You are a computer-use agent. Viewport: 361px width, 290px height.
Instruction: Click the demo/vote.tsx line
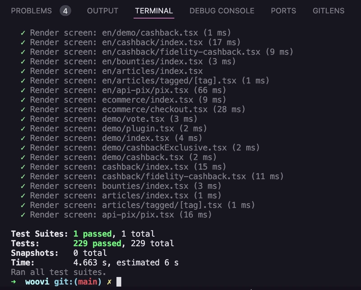point(109,119)
